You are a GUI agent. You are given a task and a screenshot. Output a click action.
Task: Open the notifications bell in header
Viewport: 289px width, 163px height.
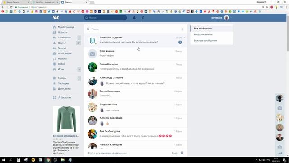coord(135,18)
